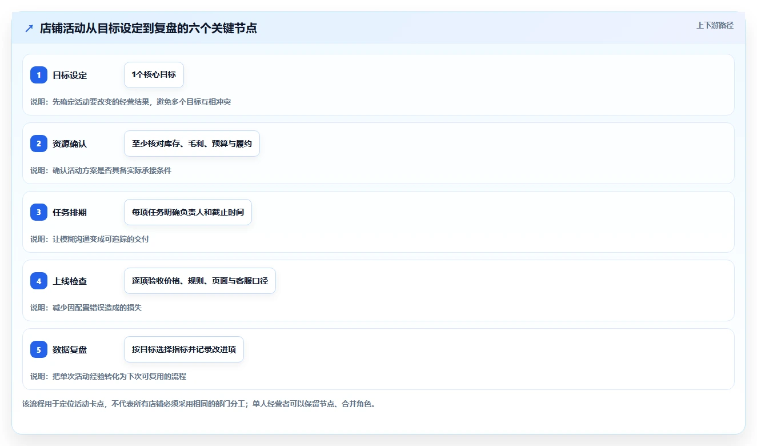757x446 pixels.
Task: Click the number 3 step badge
Action: coord(39,212)
